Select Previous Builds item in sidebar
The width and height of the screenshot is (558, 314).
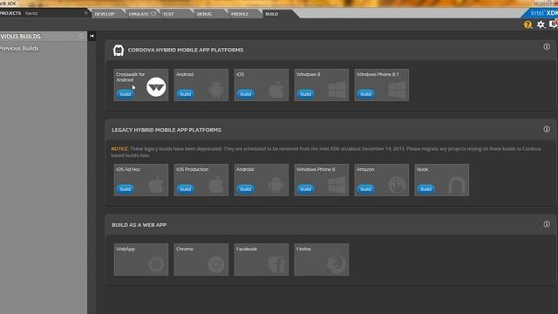point(19,49)
